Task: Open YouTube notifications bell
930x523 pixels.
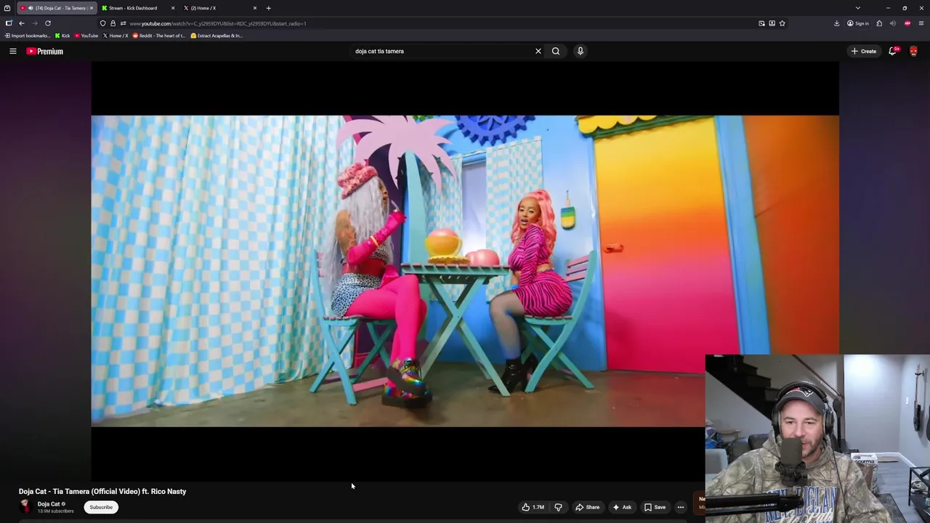Action: click(892, 51)
